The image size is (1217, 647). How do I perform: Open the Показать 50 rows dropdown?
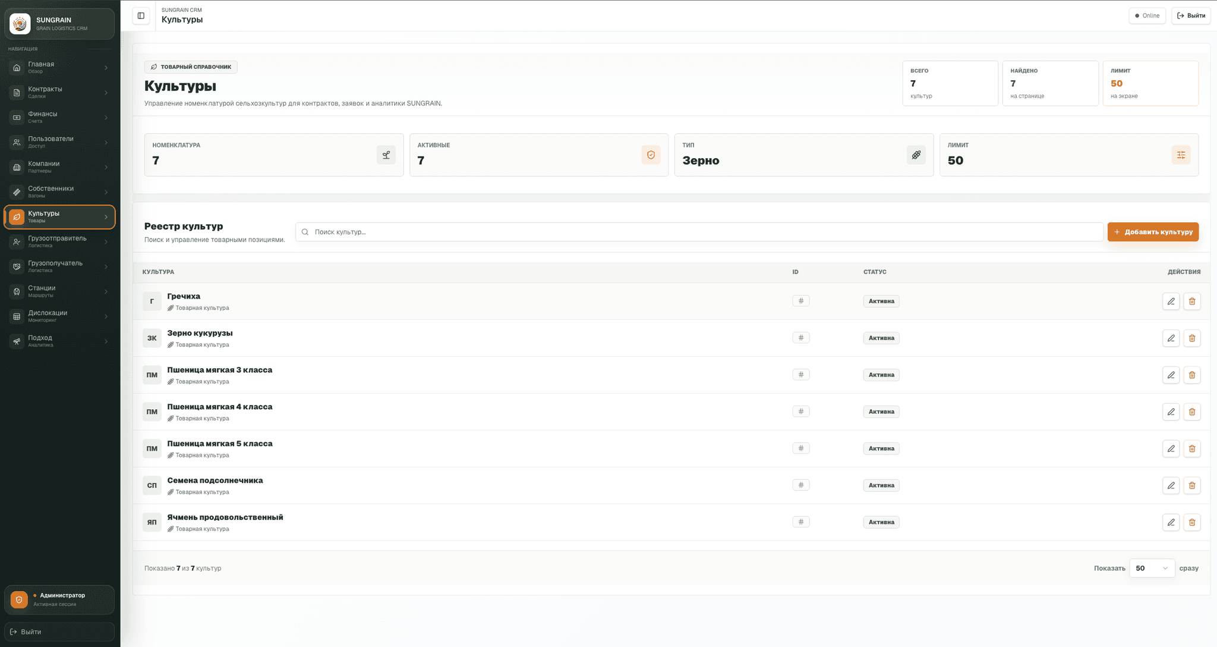tap(1152, 569)
